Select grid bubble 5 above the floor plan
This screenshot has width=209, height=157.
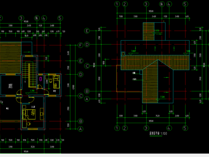(x=60, y=18)
